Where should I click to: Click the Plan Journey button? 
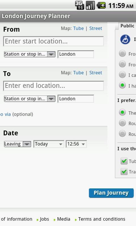pyautogui.click(x=111, y=193)
